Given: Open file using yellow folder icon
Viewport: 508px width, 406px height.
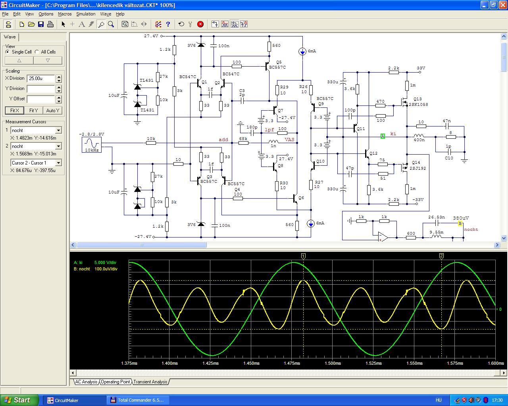Looking at the screenshot, I should pos(31,24).
